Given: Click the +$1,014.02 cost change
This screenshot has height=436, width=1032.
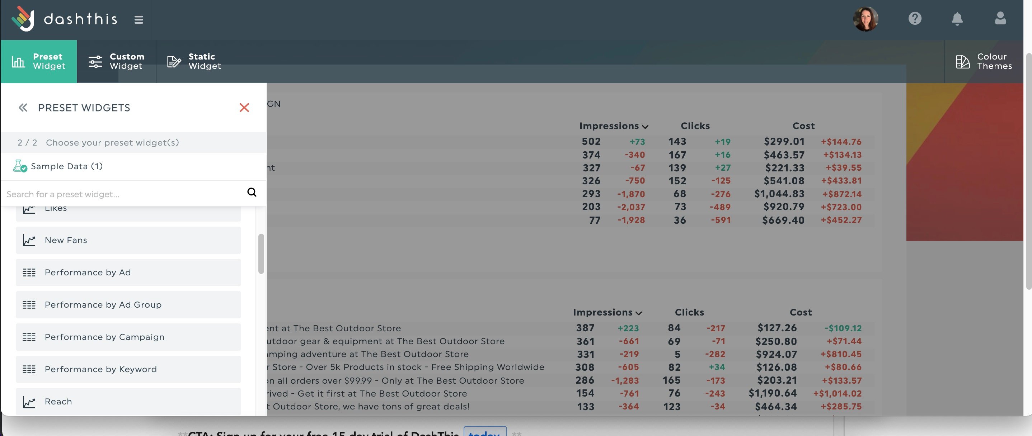Looking at the screenshot, I should click(x=837, y=394).
